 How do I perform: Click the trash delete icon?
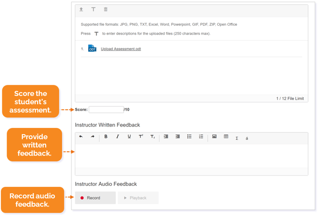[106, 10]
